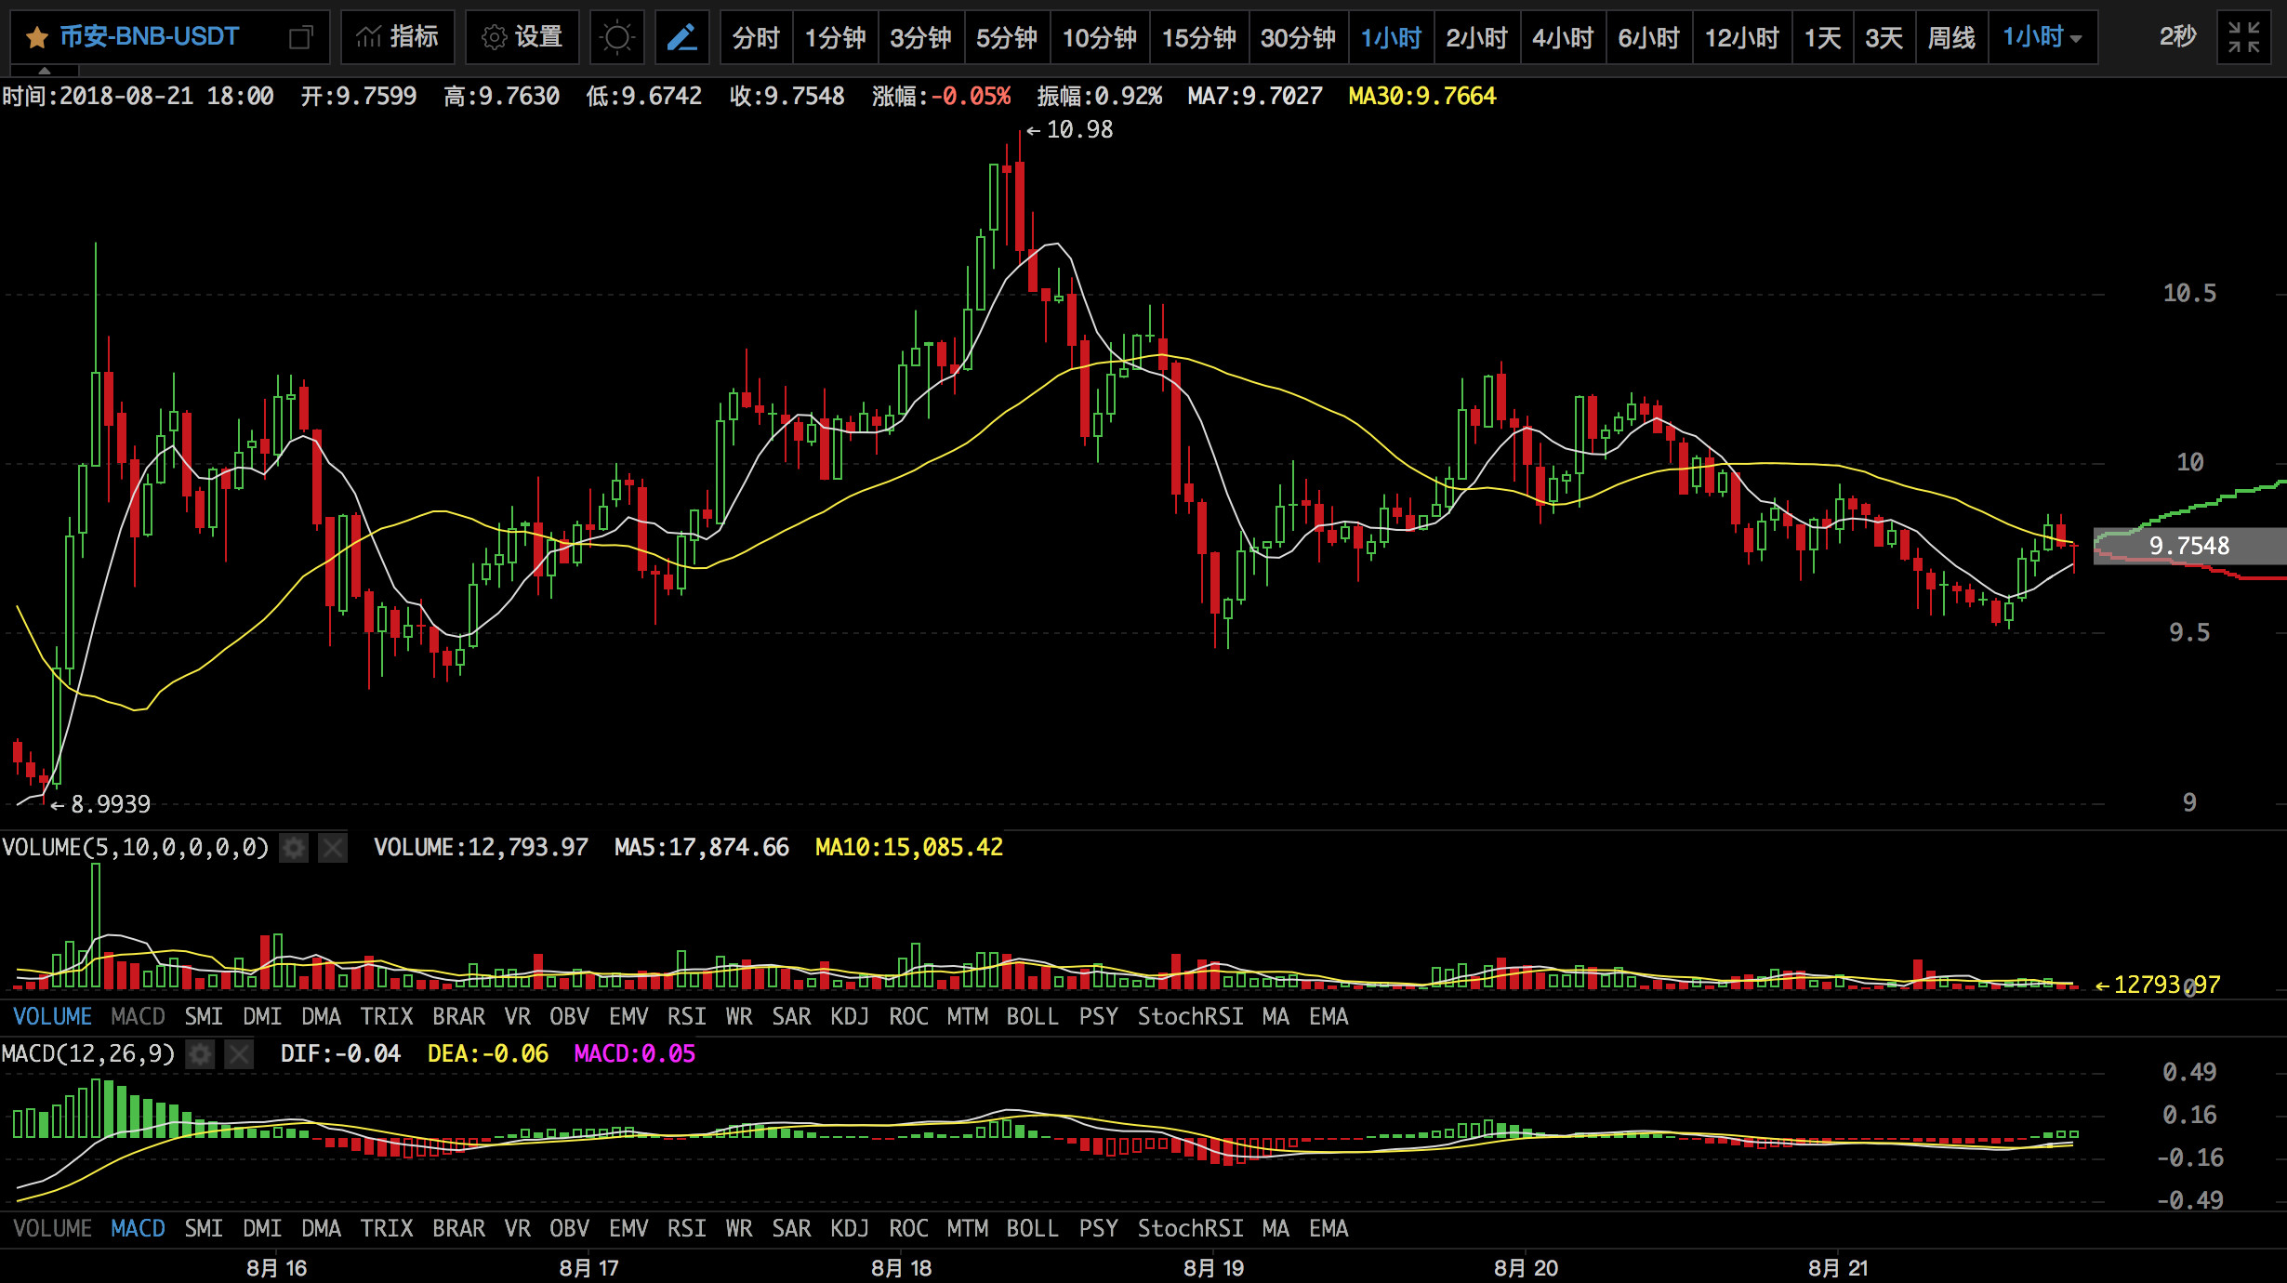2287x1283 pixels.
Task: Switch to the 1天 timeframe
Action: coord(1822,37)
